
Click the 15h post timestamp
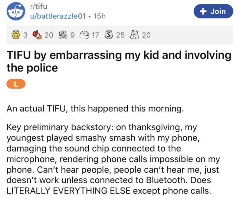(x=100, y=15)
